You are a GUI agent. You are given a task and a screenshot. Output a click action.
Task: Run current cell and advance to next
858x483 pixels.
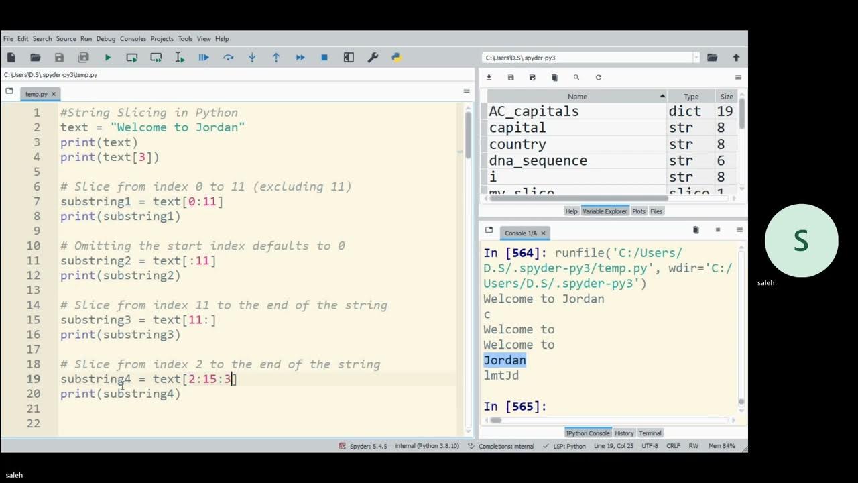click(156, 58)
